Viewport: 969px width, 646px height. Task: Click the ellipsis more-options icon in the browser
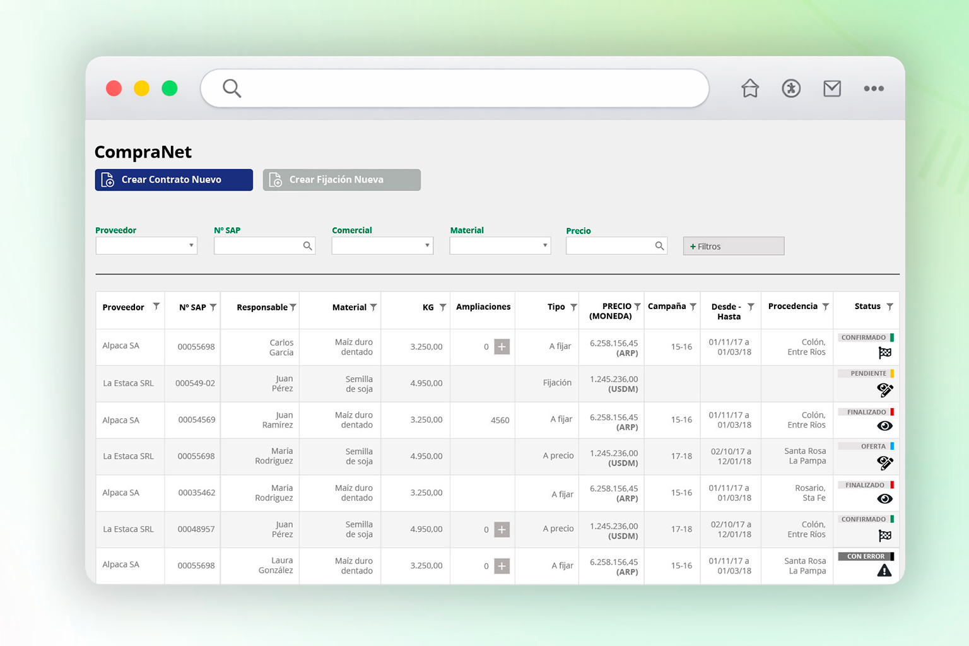pyautogui.click(x=874, y=89)
